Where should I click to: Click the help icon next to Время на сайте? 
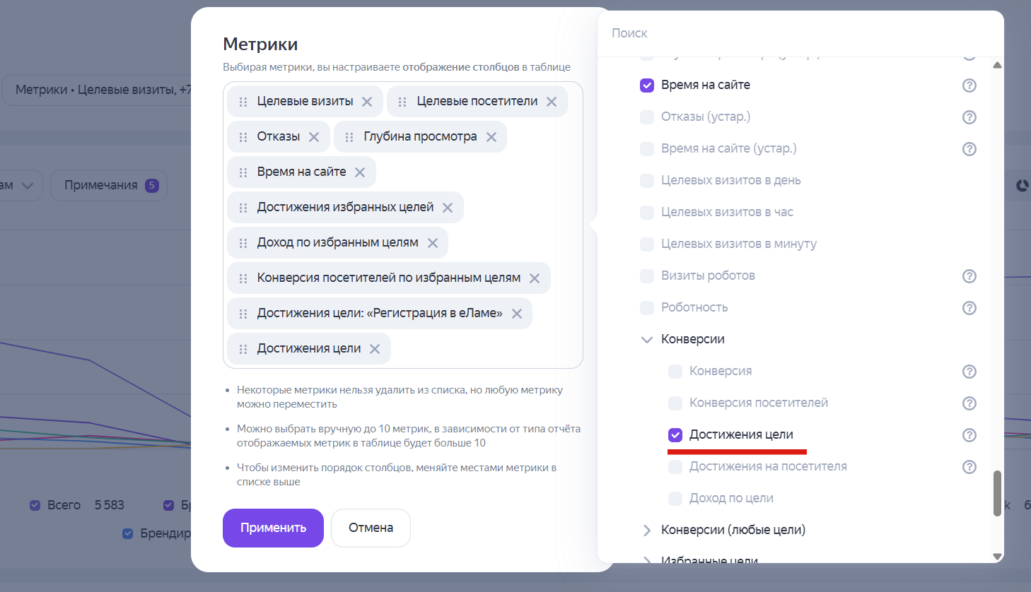(969, 85)
